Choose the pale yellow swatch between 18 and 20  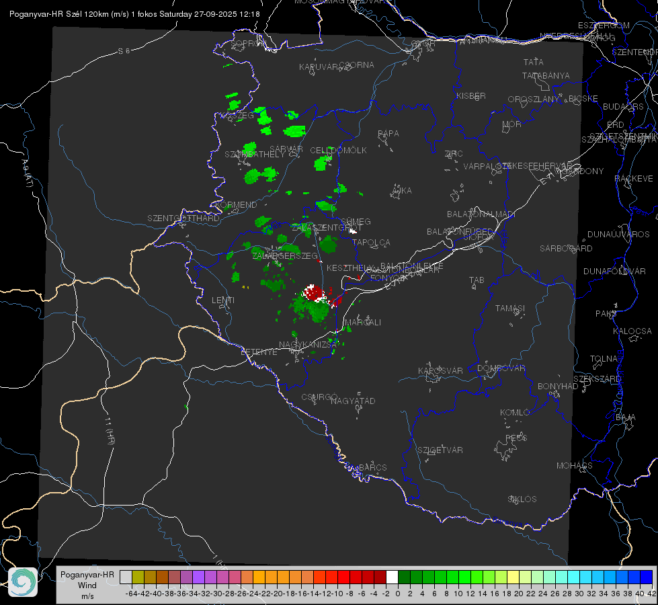coord(513,577)
